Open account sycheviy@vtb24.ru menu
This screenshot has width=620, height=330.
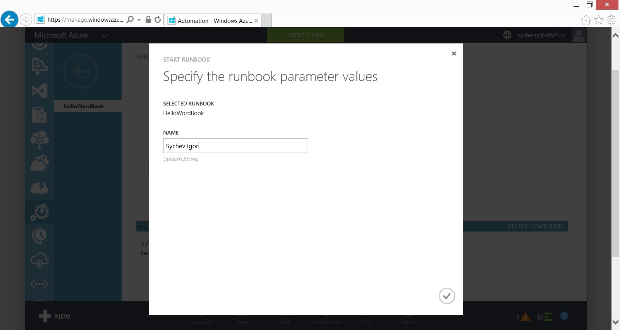pos(541,35)
